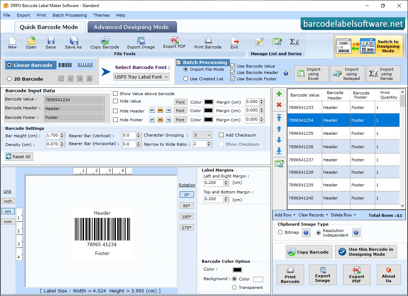Select the 2D Barcode radio option
408x296 pixels.
[10, 79]
